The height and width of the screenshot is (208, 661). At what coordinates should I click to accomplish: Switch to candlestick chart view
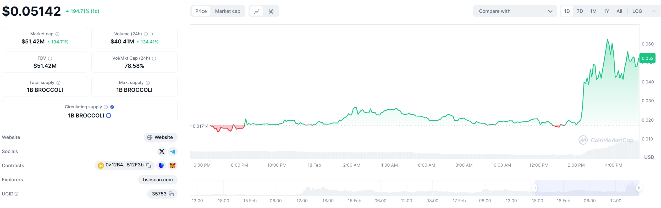271,11
